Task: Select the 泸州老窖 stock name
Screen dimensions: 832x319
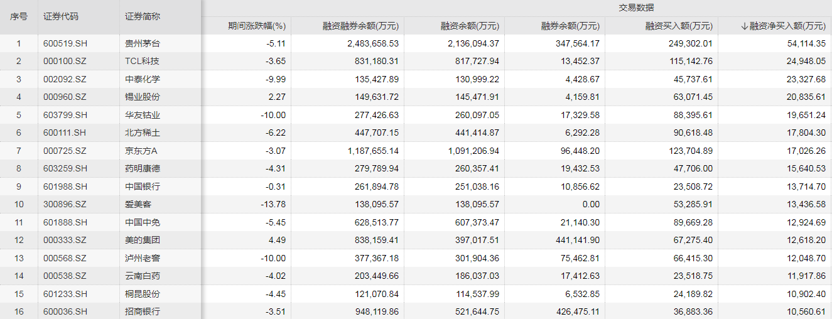Action: click(x=143, y=258)
